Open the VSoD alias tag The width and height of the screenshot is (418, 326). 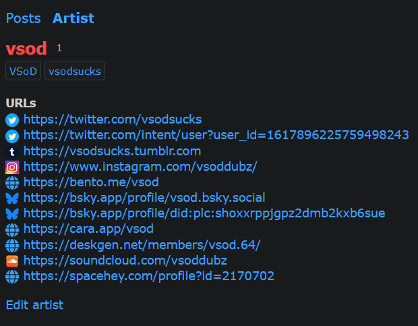point(24,71)
